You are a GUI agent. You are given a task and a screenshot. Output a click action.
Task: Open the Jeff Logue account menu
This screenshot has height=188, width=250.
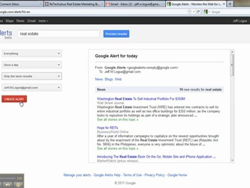(240, 21)
